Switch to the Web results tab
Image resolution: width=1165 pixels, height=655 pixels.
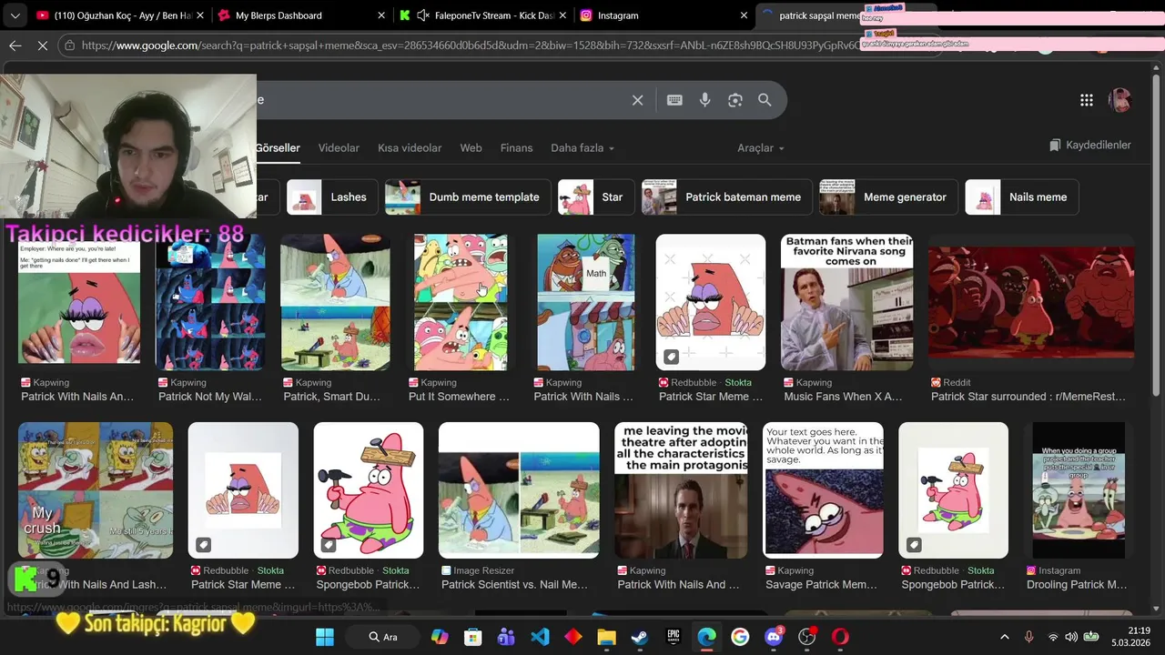pyautogui.click(x=471, y=147)
